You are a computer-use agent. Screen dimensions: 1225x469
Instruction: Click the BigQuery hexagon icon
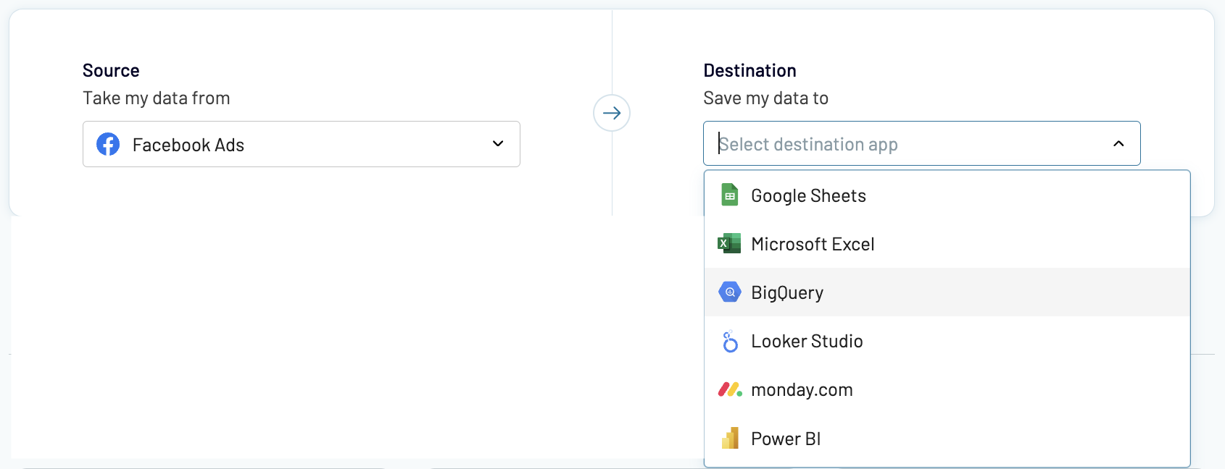point(730,292)
